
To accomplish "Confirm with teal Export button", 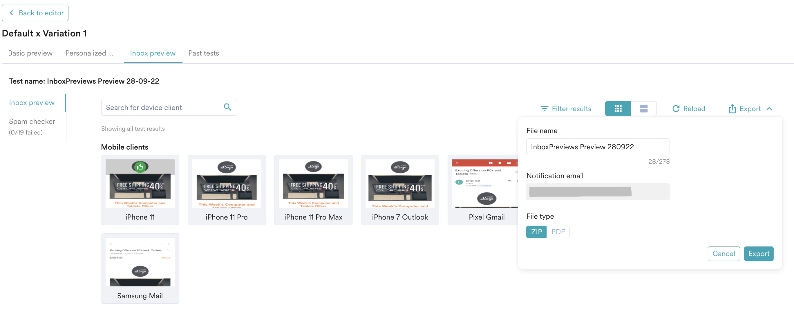I will click(758, 253).
